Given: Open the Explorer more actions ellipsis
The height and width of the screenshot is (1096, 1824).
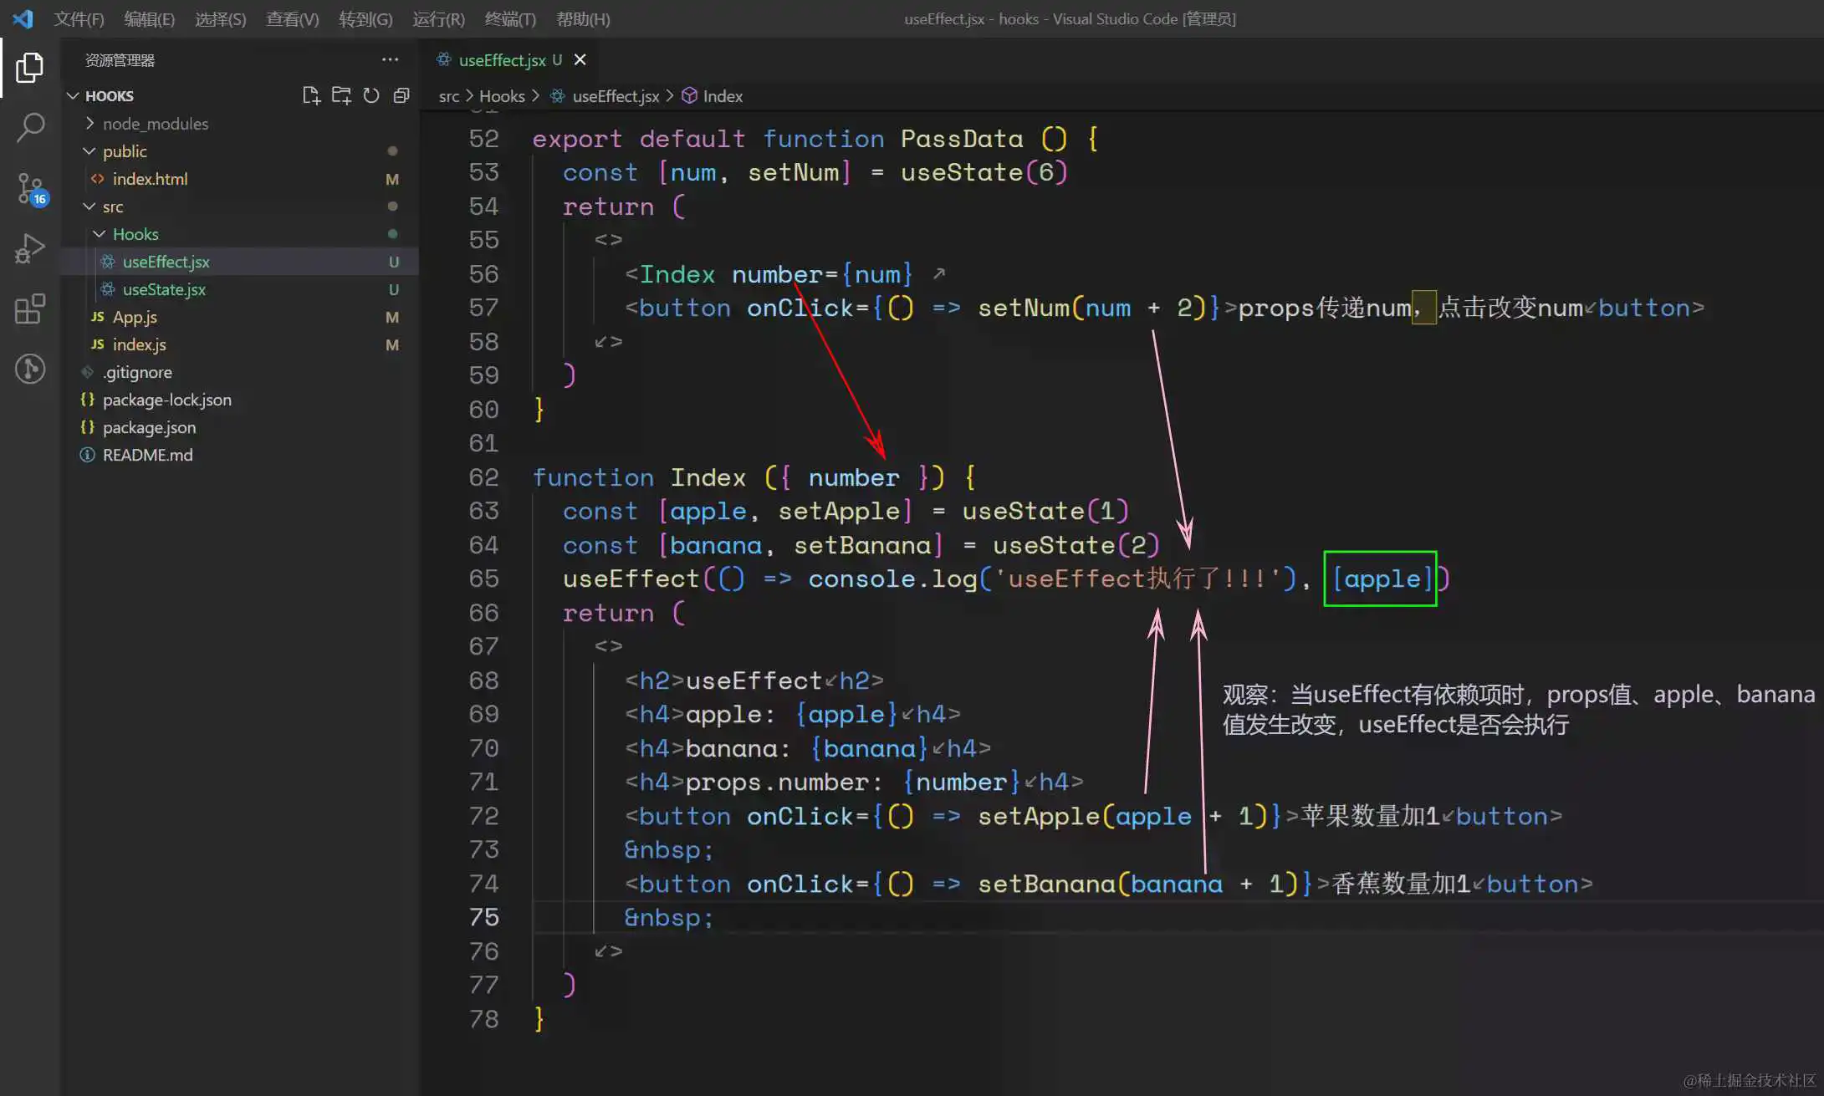Looking at the screenshot, I should [x=390, y=59].
